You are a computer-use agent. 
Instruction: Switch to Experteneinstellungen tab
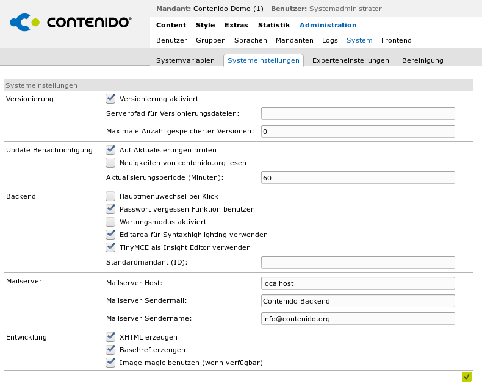[x=350, y=60]
